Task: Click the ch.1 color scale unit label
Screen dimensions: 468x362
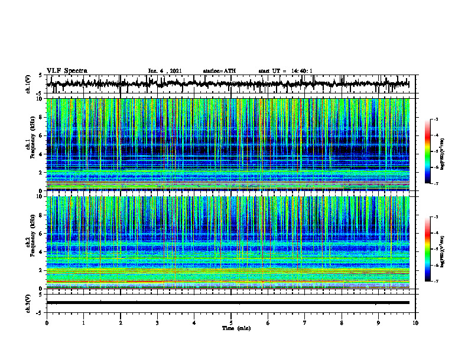Action: click(443, 154)
